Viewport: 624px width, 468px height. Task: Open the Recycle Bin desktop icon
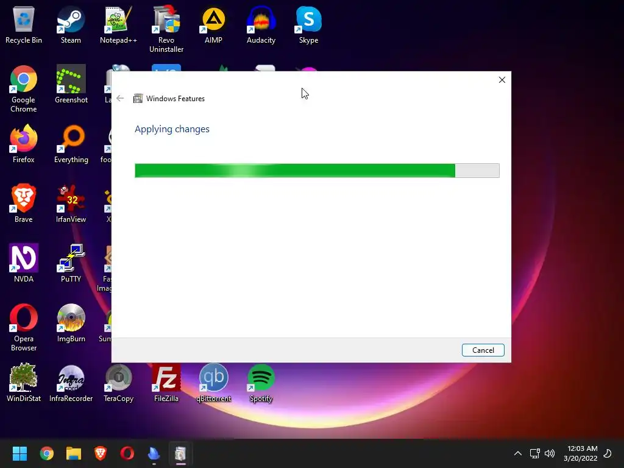[x=24, y=24]
